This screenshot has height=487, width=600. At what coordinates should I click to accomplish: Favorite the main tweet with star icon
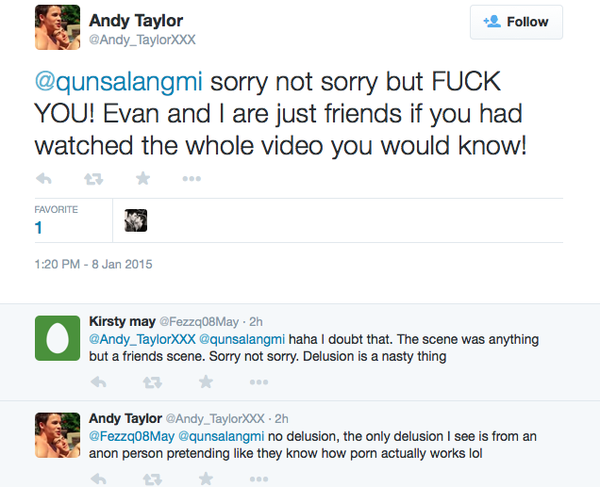coord(143,178)
